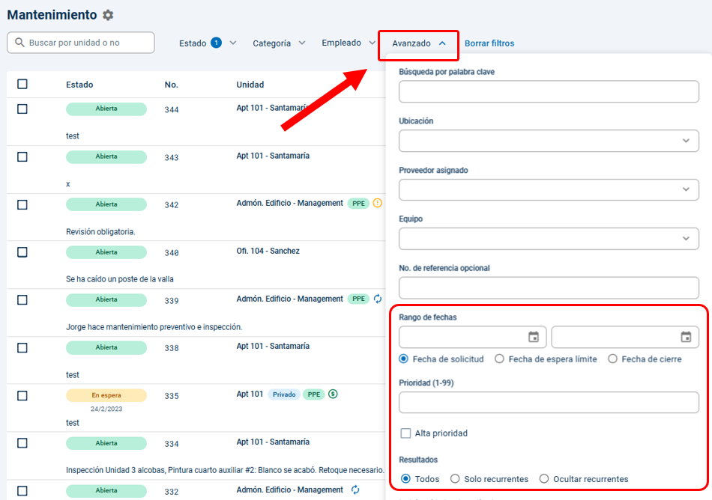The width and height of the screenshot is (712, 500).
Task: Focus the Prioridad (1-99) field
Action: 549,403
